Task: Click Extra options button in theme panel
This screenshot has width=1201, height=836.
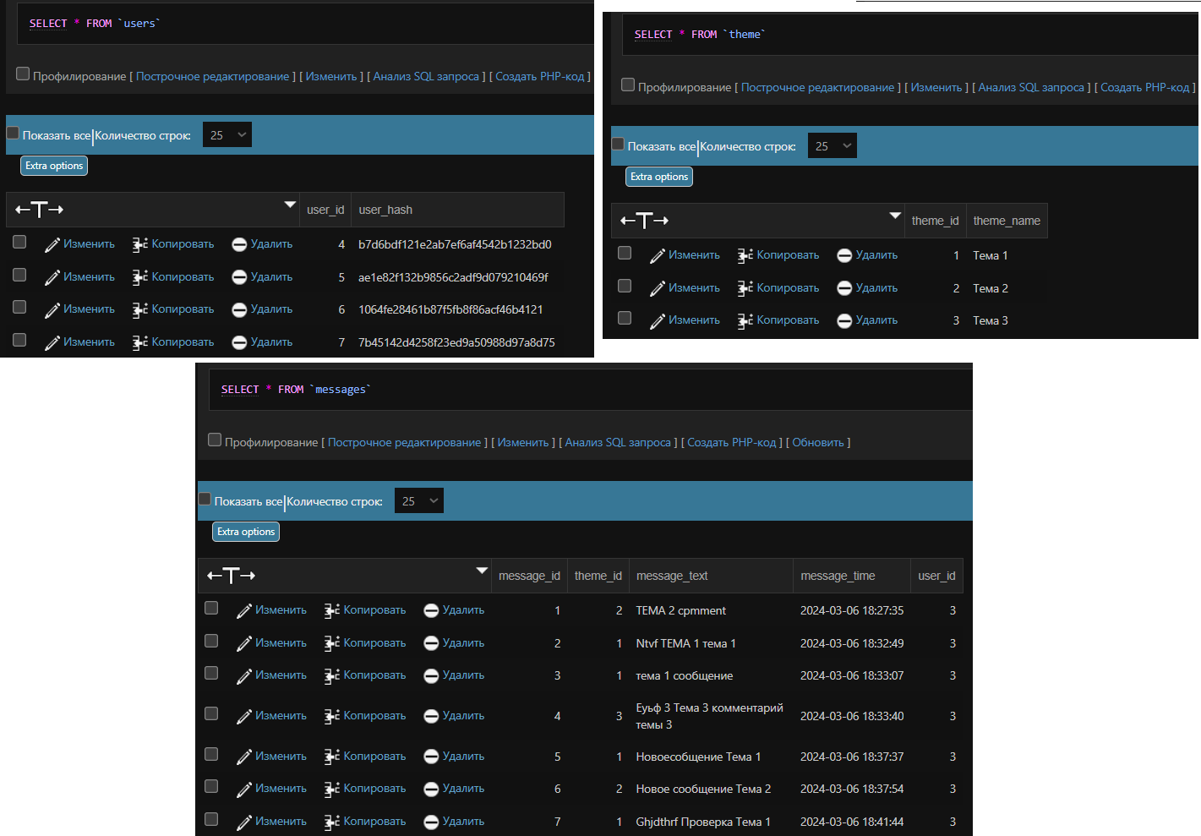Action: coord(659,177)
